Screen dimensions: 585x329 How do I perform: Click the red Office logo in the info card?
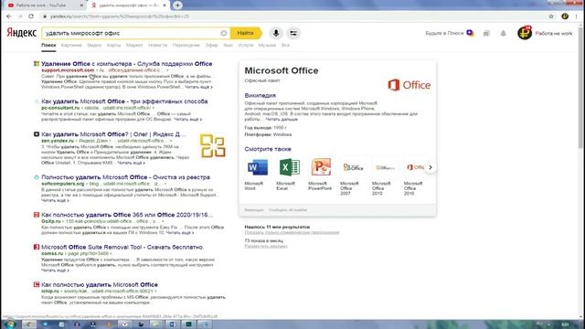point(409,85)
